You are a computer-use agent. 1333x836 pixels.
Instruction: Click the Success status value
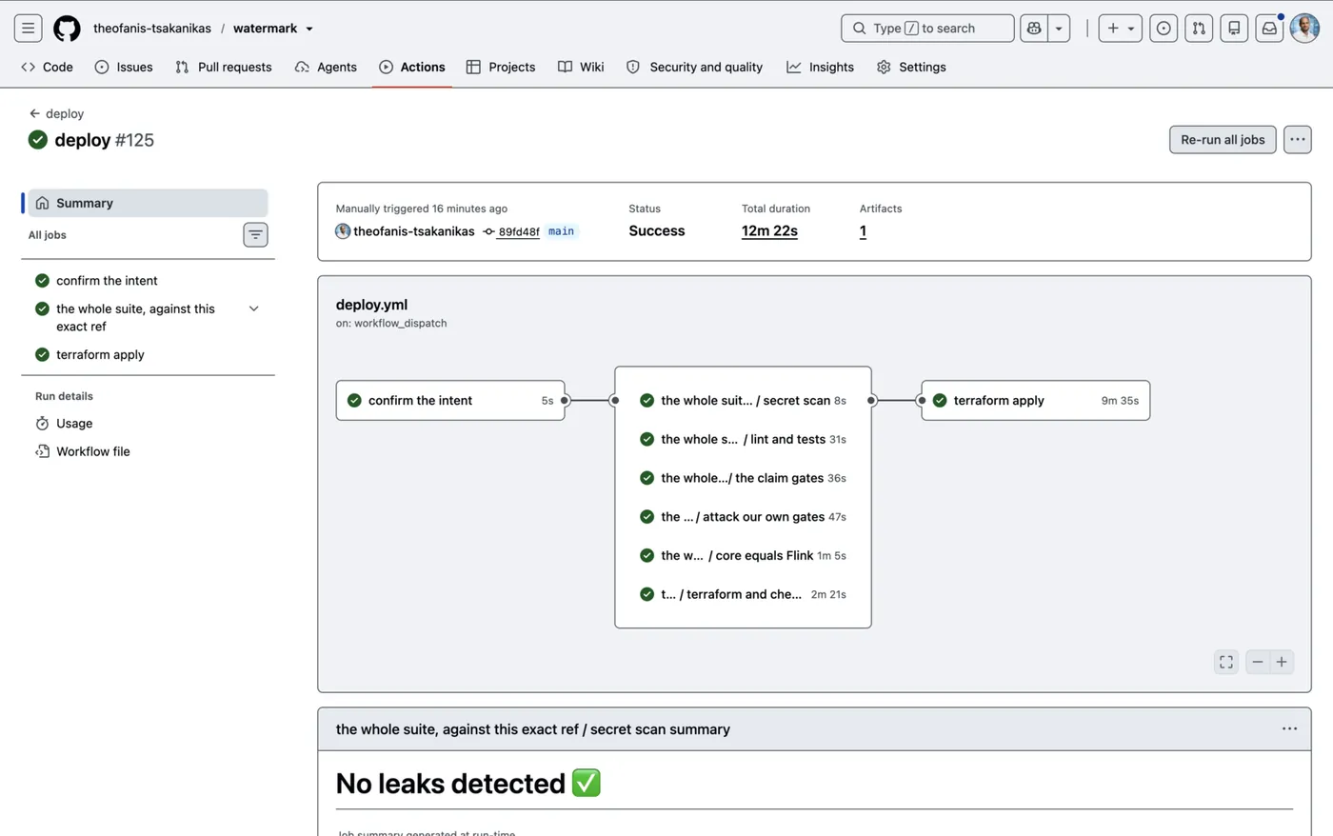point(657,231)
